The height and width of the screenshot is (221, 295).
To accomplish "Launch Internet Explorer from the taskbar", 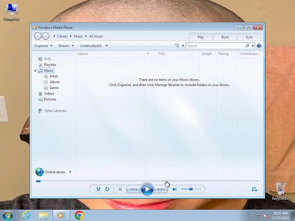I will [x=26, y=215].
